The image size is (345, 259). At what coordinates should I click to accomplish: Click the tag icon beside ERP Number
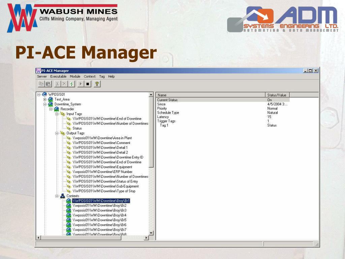69,172
